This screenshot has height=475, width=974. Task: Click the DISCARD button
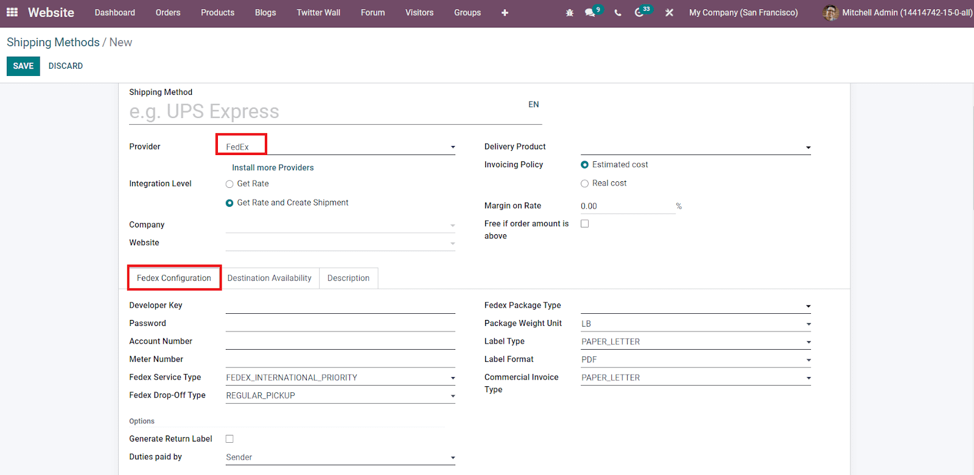(66, 66)
